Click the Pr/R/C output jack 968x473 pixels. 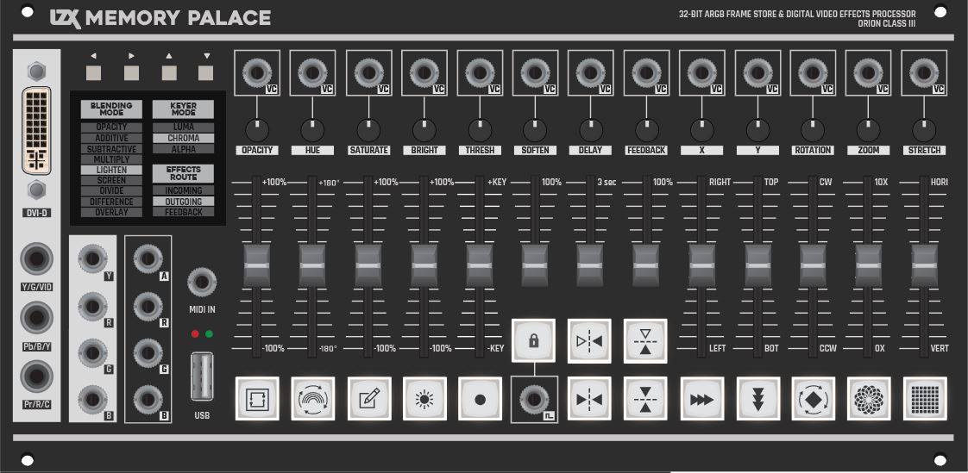pos(36,377)
